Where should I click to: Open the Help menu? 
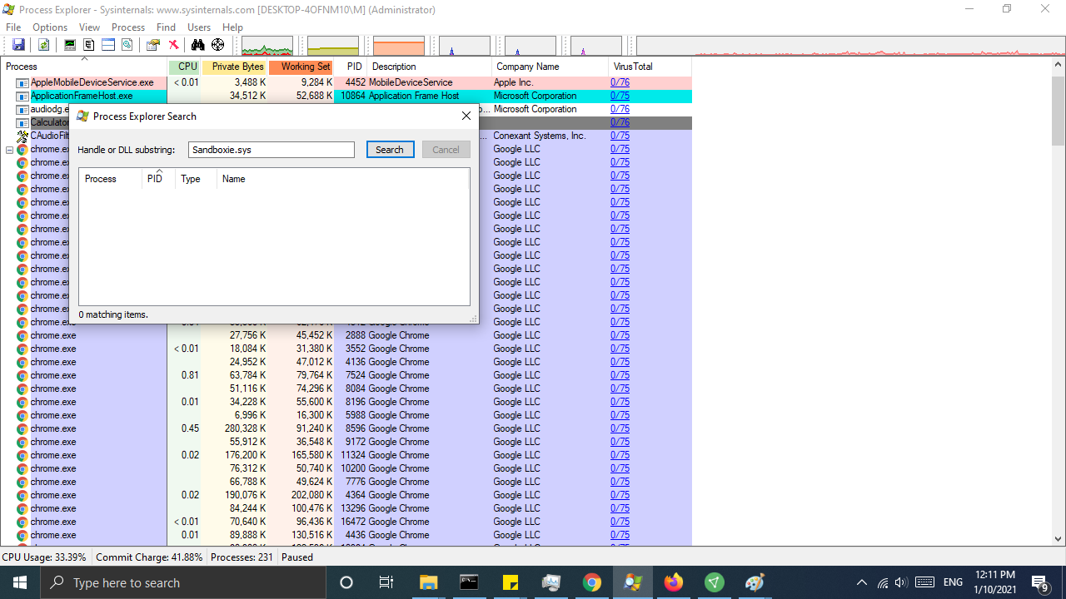232,27
